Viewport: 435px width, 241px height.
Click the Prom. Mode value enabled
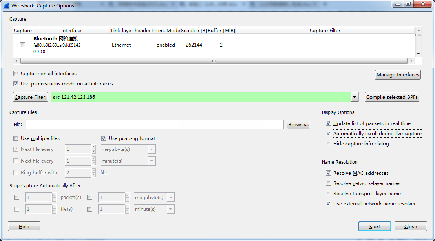166,45
